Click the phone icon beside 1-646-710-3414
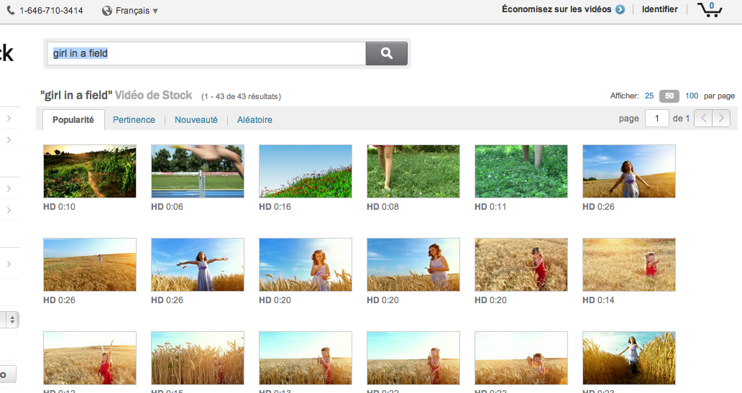 12,11
